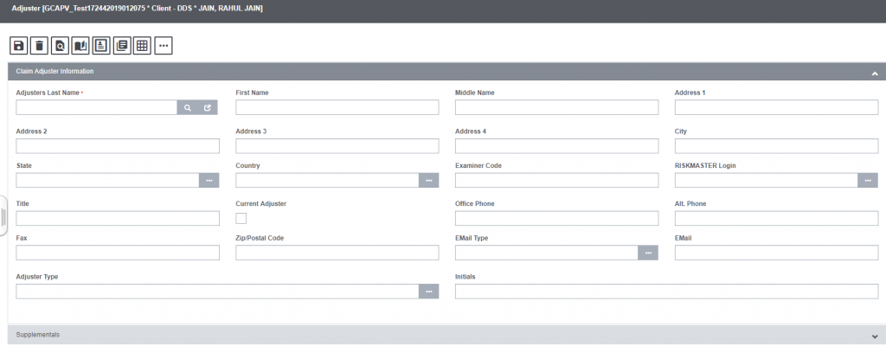Click the document lookup magnifier toolbar icon
Image resolution: width=886 pixels, height=346 pixels.
(x=60, y=45)
